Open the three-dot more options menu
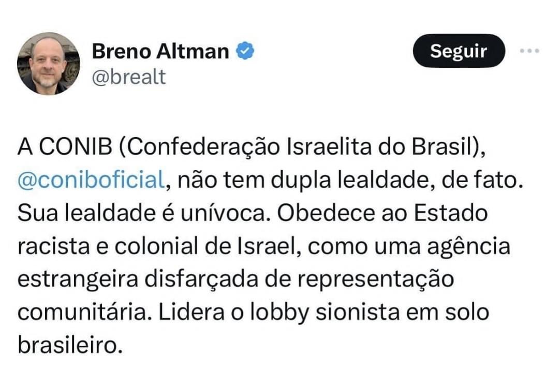The width and height of the screenshot is (559, 368). 529,51
